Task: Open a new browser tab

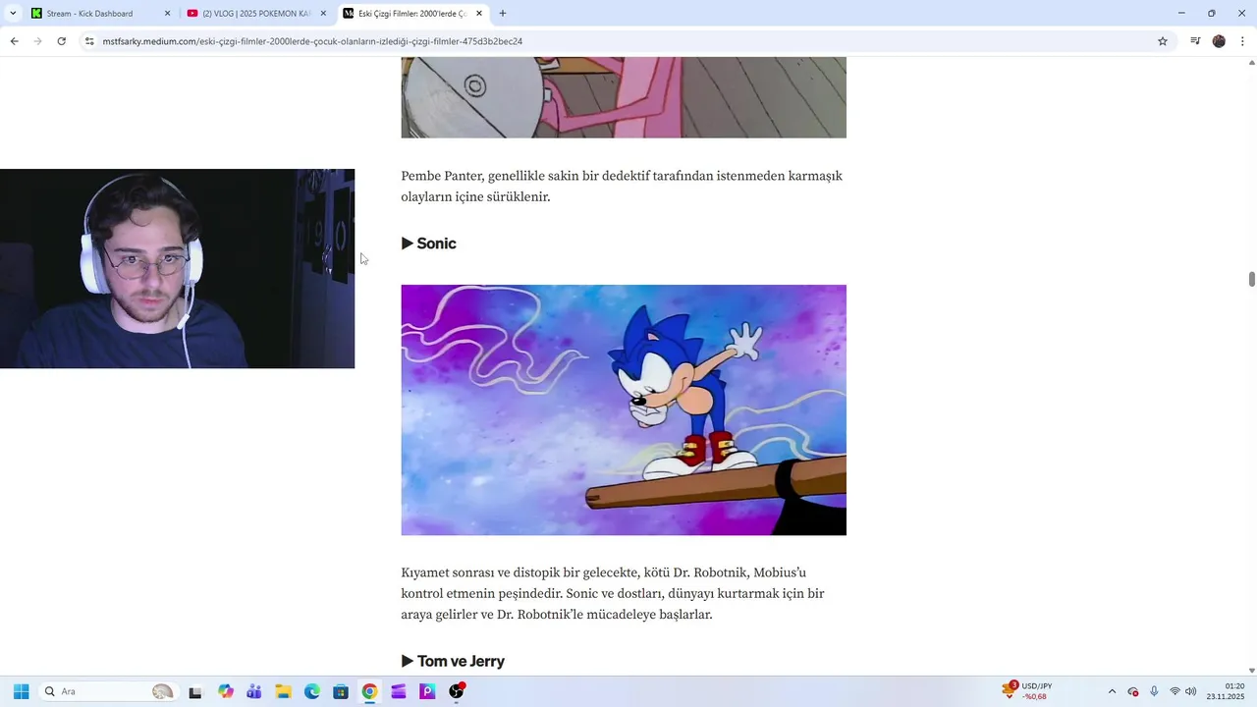Action: pos(503,14)
